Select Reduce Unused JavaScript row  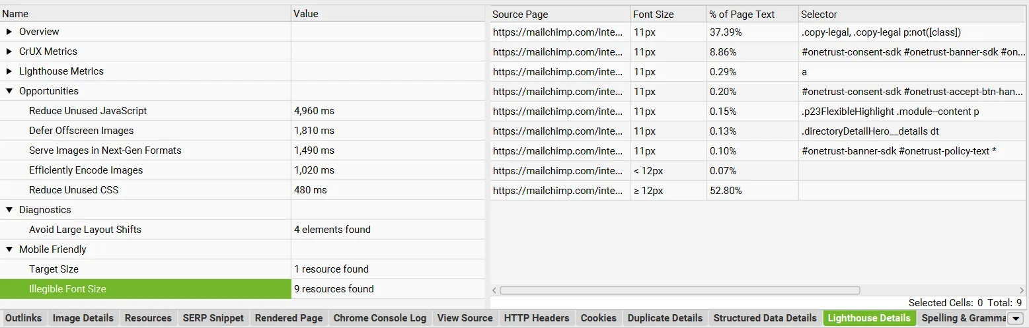pos(88,111)
